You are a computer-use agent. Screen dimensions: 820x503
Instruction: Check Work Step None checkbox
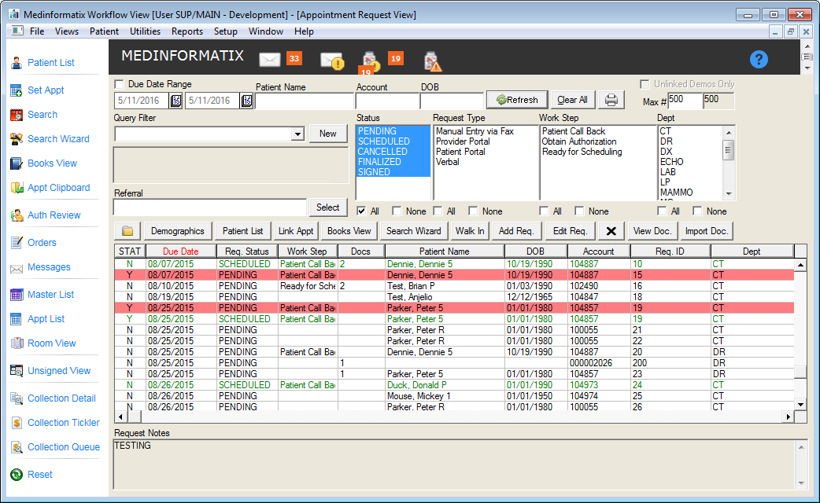[x=579, y=211]
